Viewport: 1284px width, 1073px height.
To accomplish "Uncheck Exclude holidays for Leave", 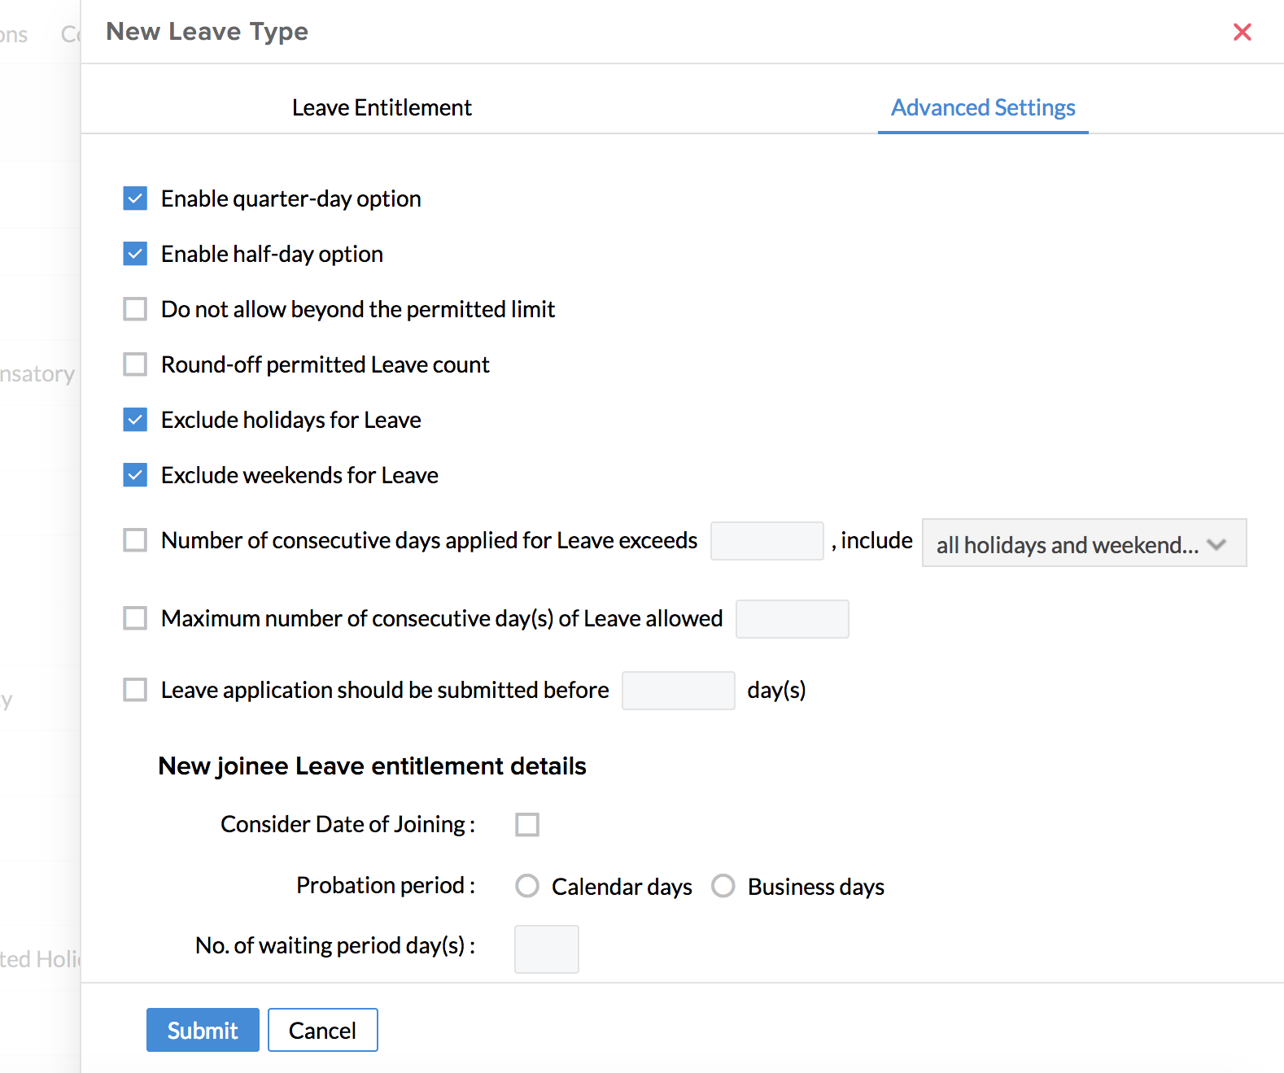I will click(135, 420).
